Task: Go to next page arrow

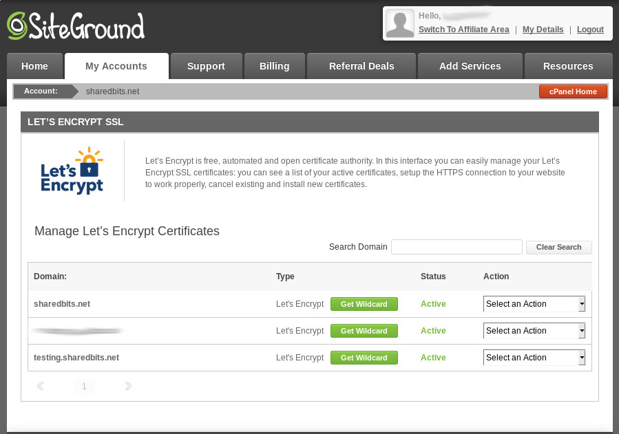Action: 128,386
